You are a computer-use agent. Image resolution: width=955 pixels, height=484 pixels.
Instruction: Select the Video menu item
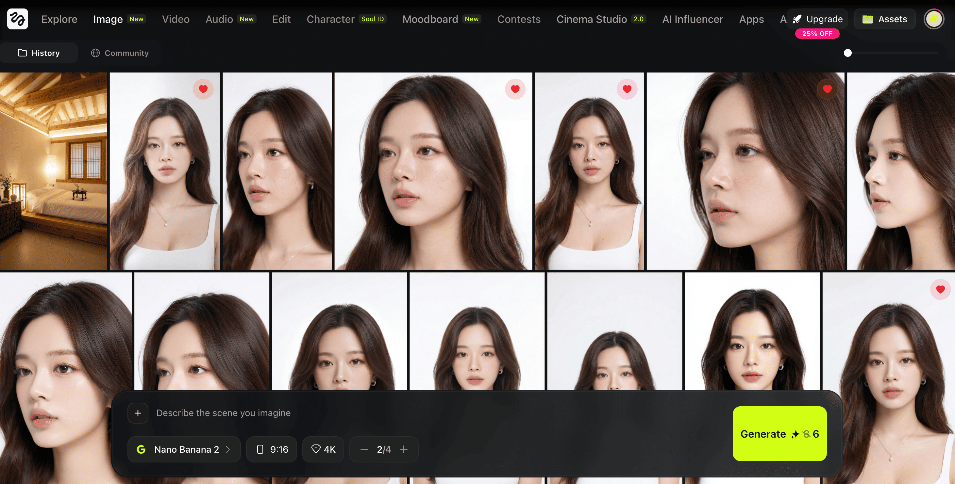176,19
